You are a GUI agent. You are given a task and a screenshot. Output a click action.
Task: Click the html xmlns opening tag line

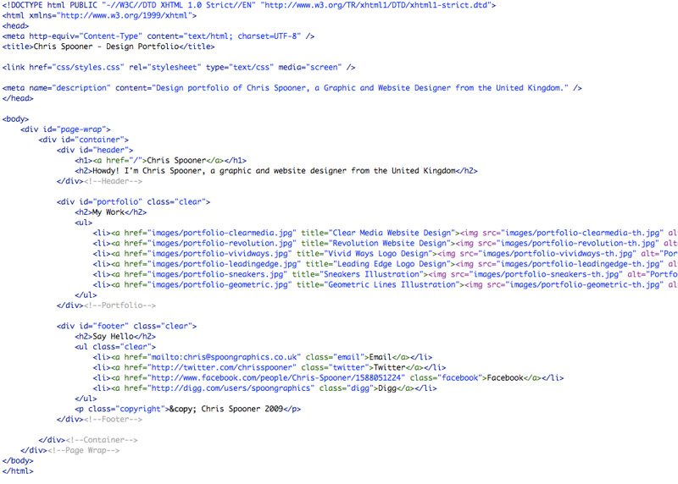pyautogui.click(x=99, y=15)
